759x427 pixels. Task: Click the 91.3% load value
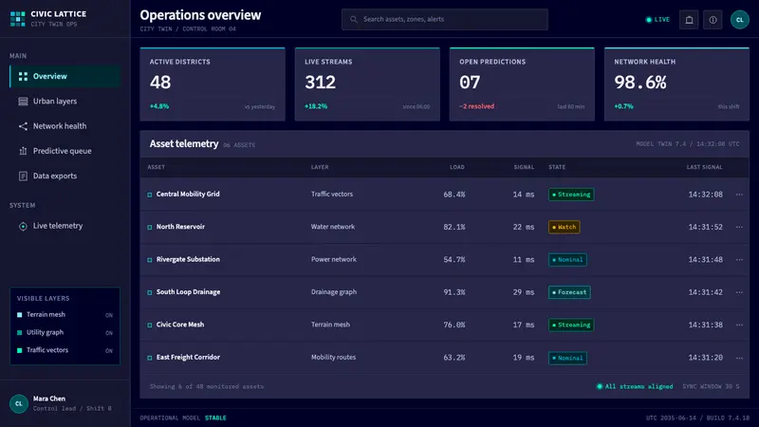[x=454, y=292]
